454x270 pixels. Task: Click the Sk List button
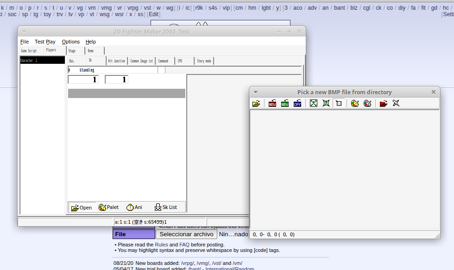pyautogui.click(x=166, y=207)
